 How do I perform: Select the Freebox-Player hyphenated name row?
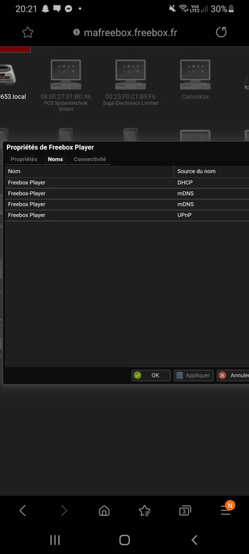26,194
